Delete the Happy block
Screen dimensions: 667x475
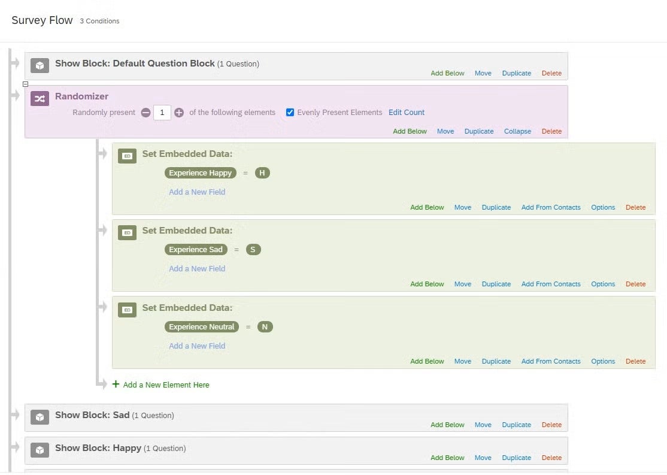tap(551, 458)
